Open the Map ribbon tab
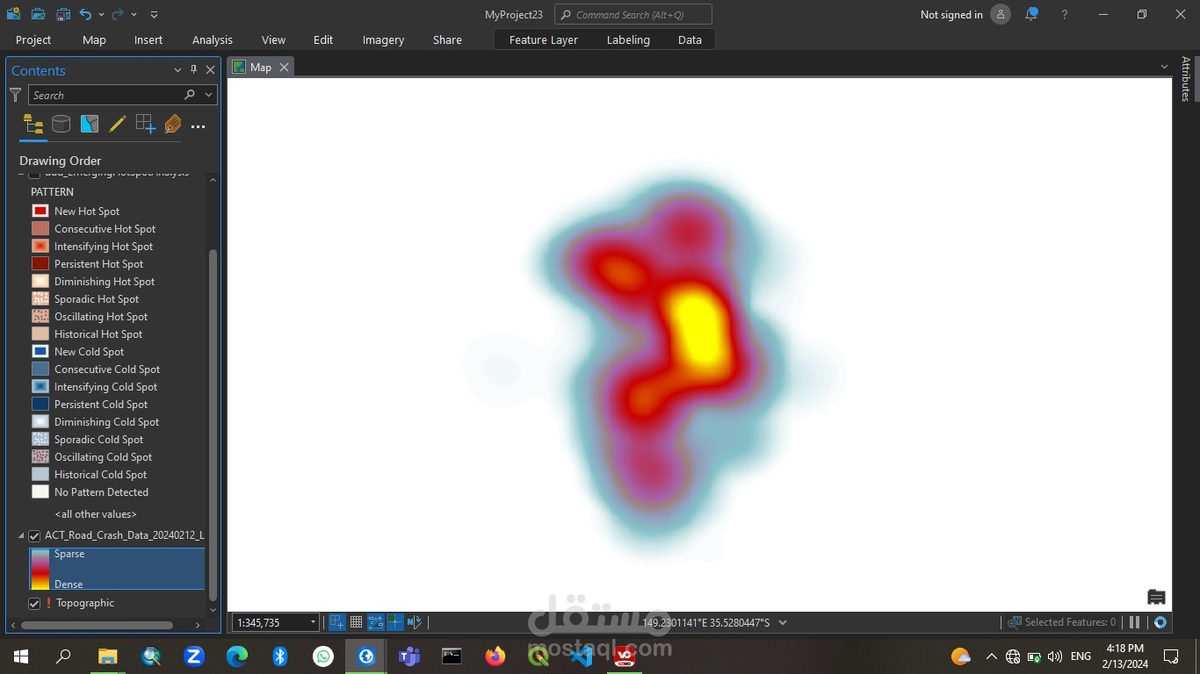 [x=94, y=39]
